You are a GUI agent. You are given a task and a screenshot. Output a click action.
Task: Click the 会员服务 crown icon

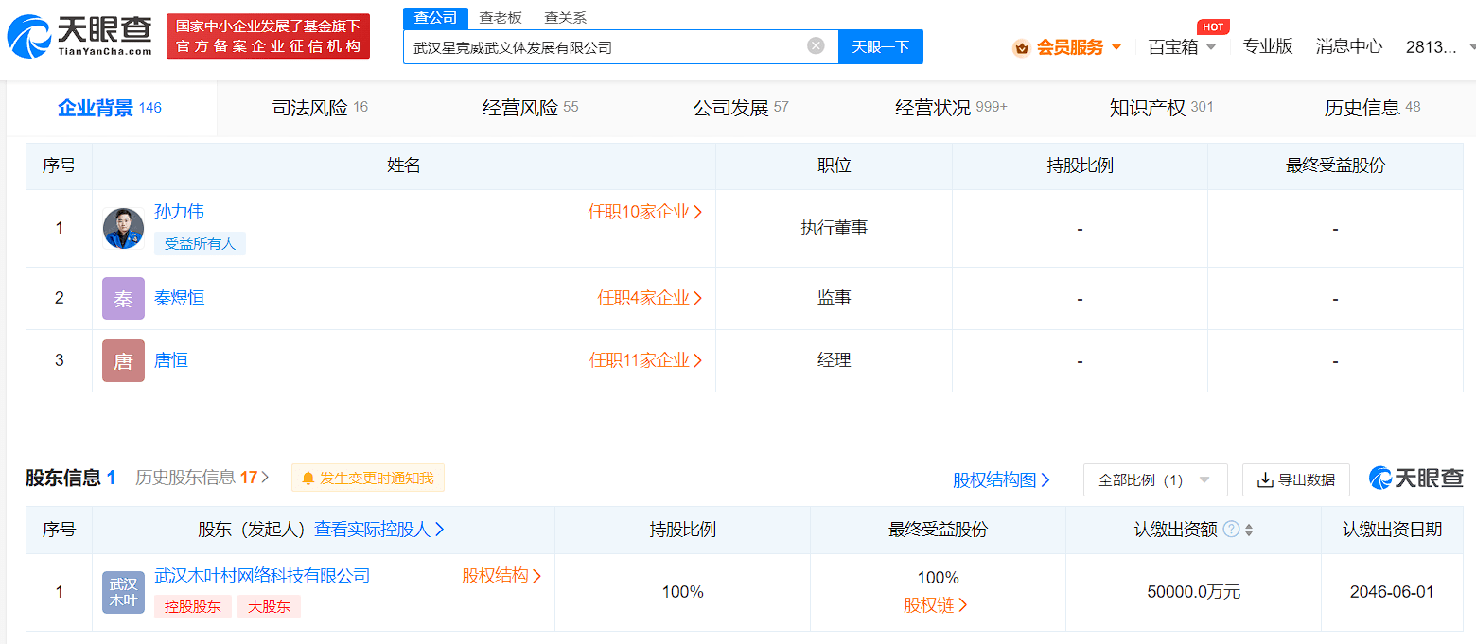(x=1021, y=47)
